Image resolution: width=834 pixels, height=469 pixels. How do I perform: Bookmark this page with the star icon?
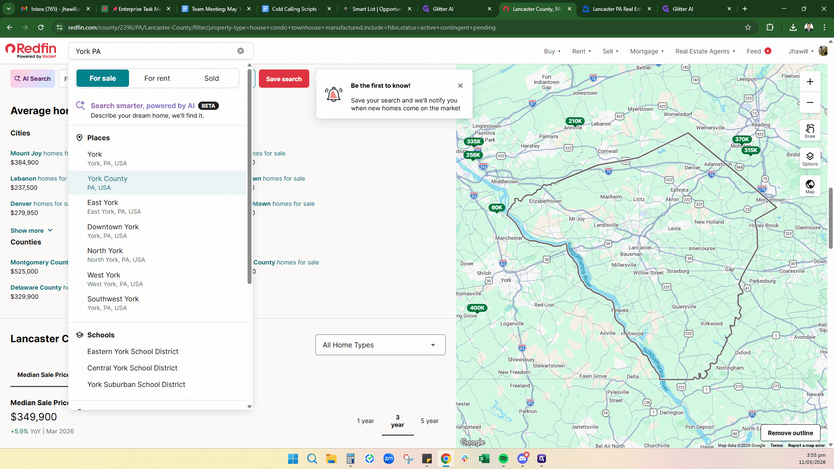tap(748, 27)
